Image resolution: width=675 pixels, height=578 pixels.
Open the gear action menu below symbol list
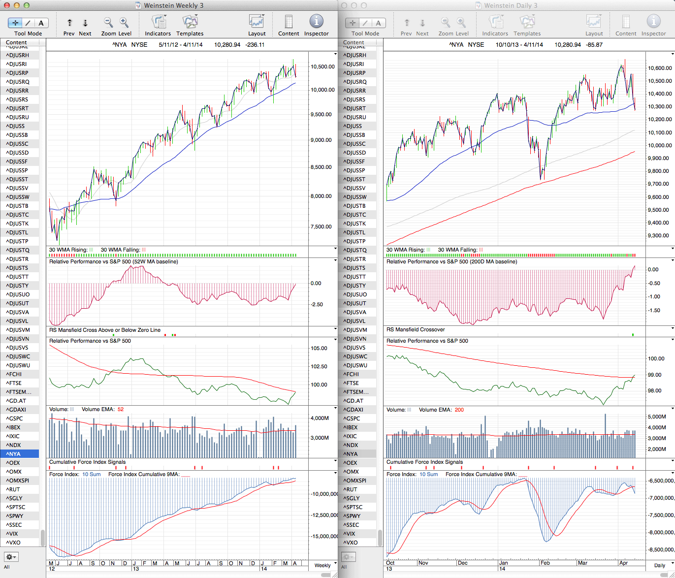[x=11, y=557]
